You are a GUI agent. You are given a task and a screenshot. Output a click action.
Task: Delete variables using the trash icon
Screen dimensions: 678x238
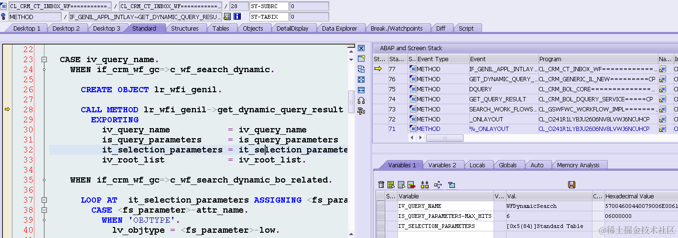click(x=381, y=184)
